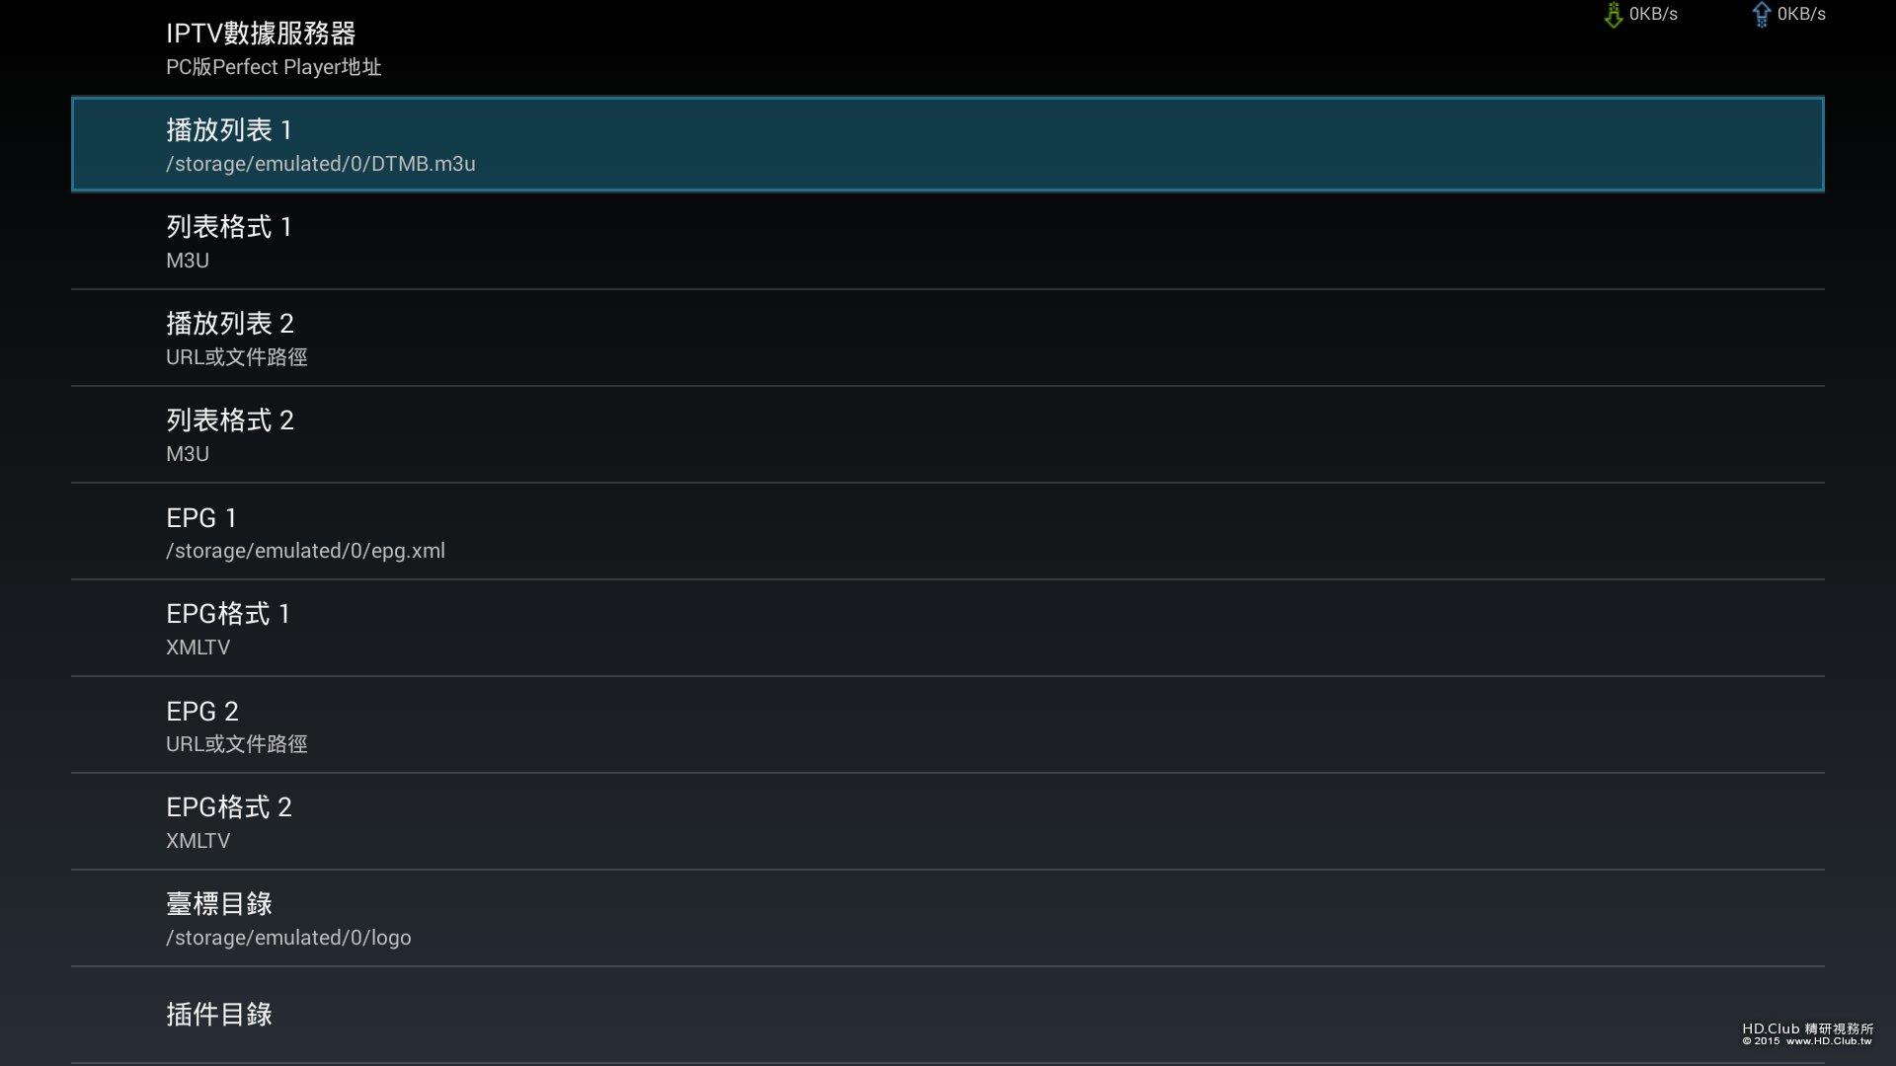Click upload speed 0KB/s readout
The height and width of the screenshot is (1066, 1896).
coord(1801,14)
